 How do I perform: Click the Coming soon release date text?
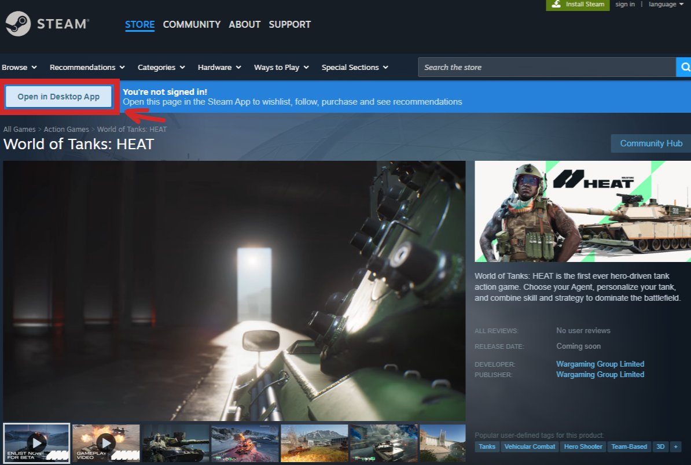click(x=578, y=346)
